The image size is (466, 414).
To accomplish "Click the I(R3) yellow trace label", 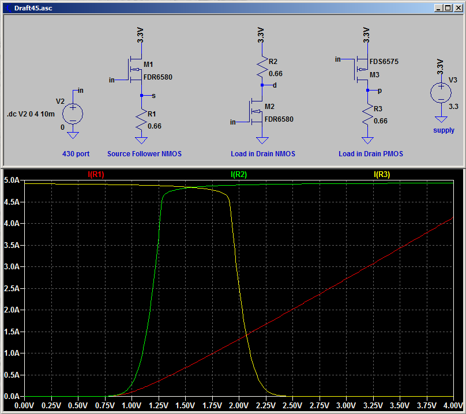I will click(x=382, y=175).
